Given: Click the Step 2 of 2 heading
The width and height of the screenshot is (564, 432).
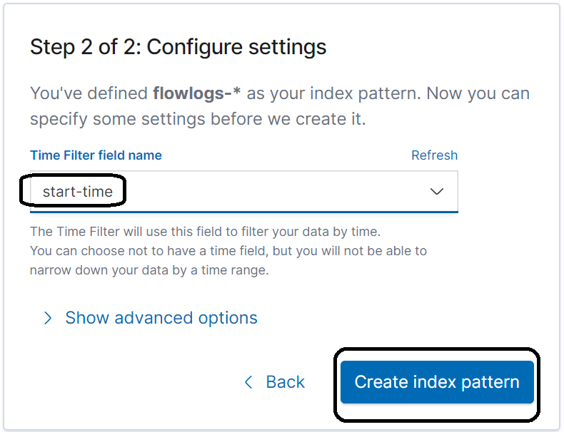Looking at the screenshot, I should tap(178, 46).
